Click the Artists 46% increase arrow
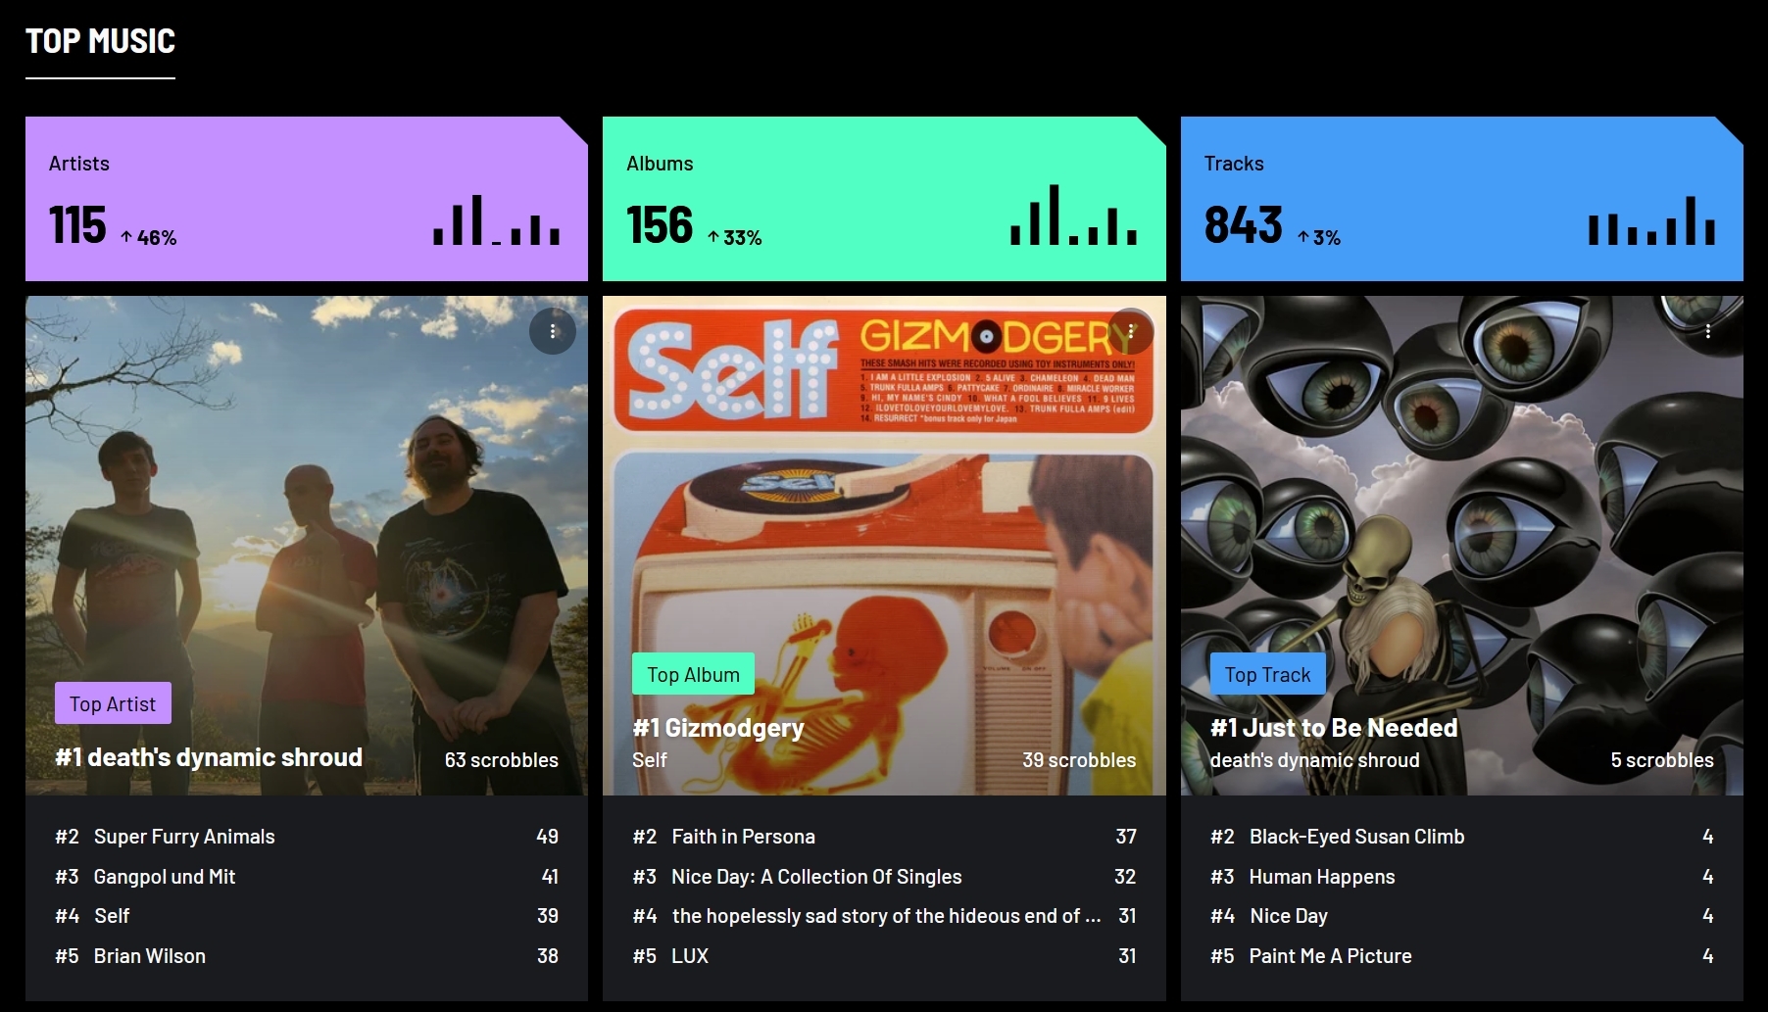The height and width of the screenshot is (1012, 1768). point(126,237)
